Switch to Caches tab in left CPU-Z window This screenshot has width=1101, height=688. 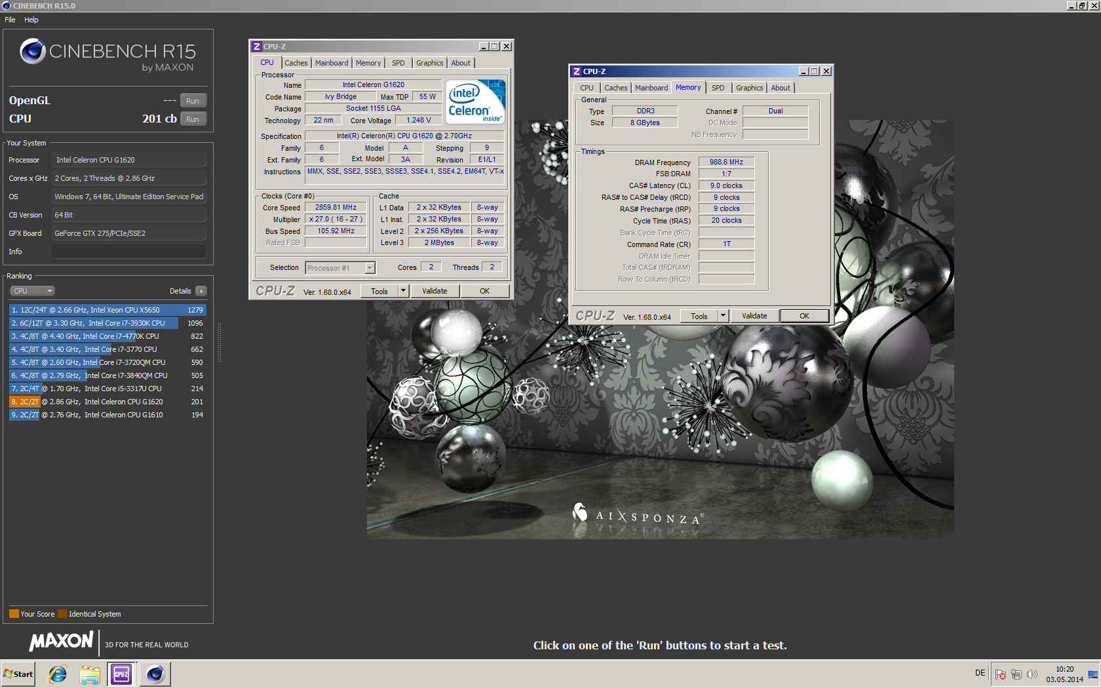point(296,63)
